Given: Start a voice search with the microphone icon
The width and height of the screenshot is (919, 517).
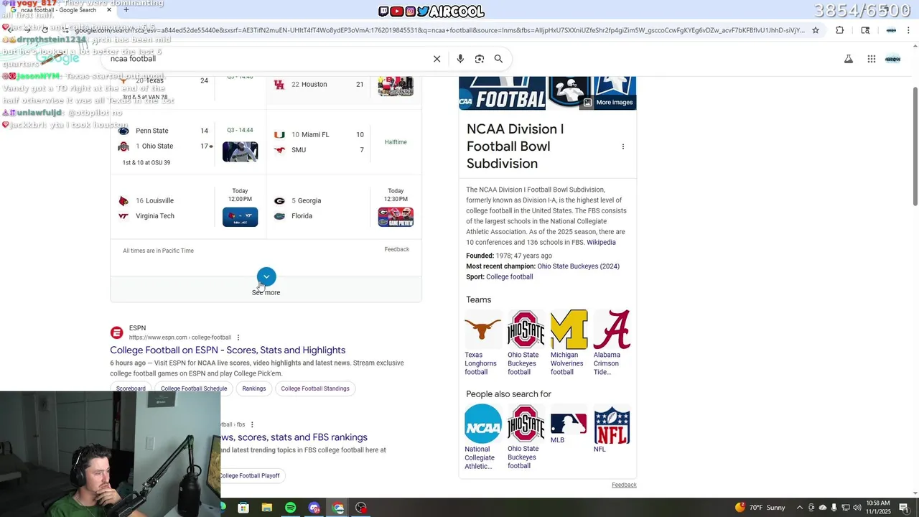Looking at the screenshot, I should pyautogui.click(x=460, y=59).
